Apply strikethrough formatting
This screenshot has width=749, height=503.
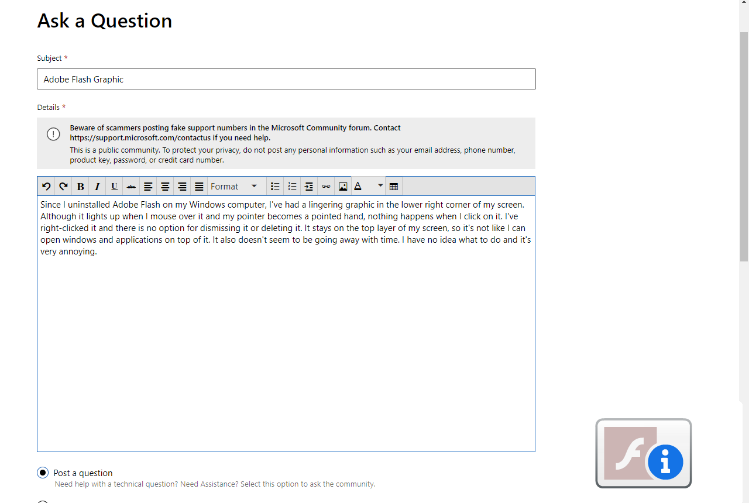coord(131,187)
